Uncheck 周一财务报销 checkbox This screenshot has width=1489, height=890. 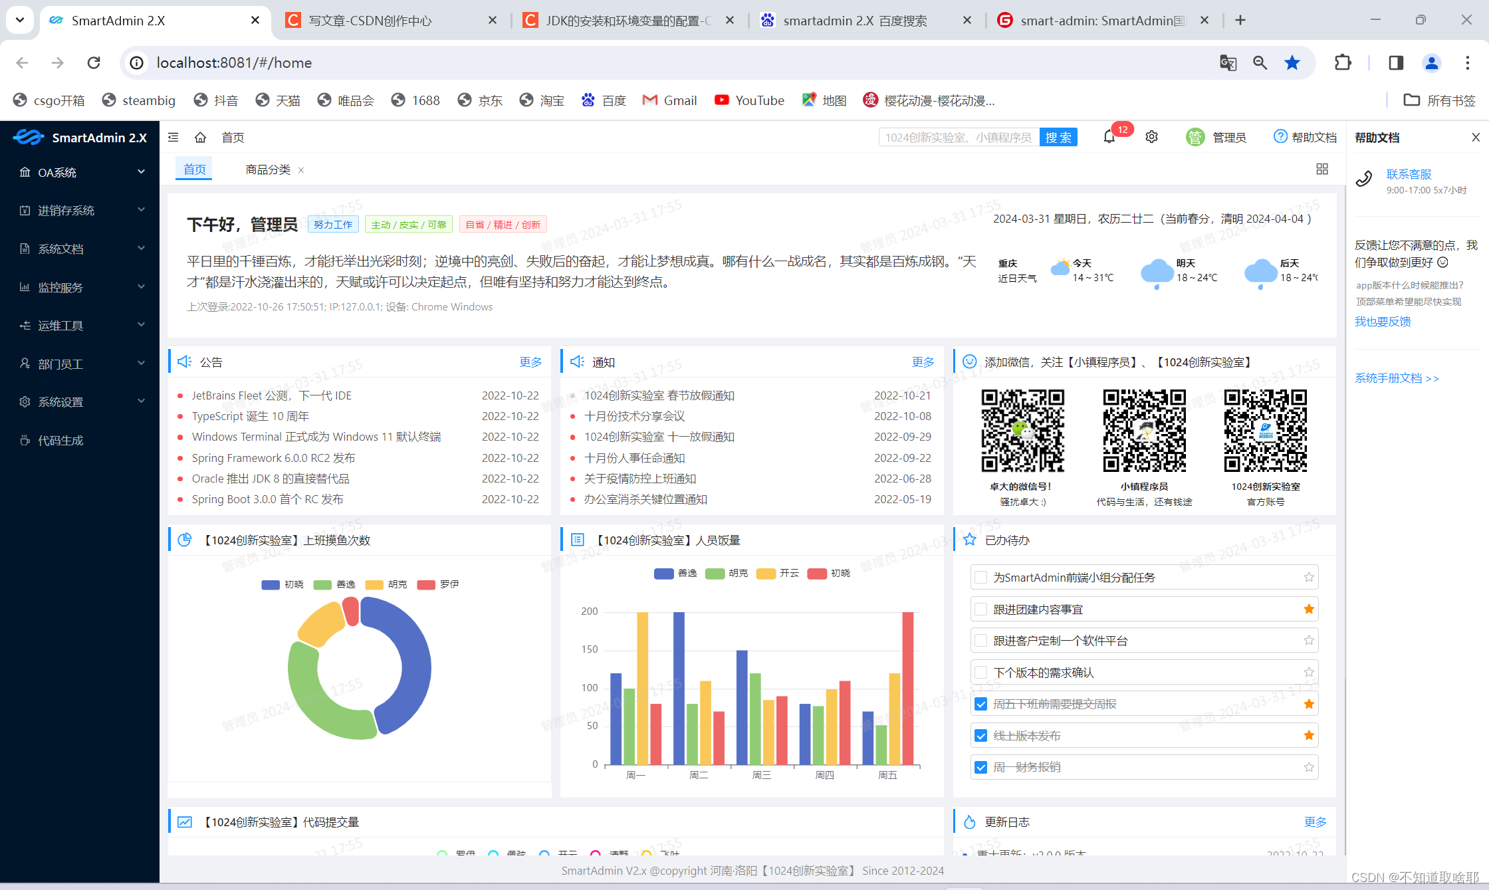click(980, 767)
